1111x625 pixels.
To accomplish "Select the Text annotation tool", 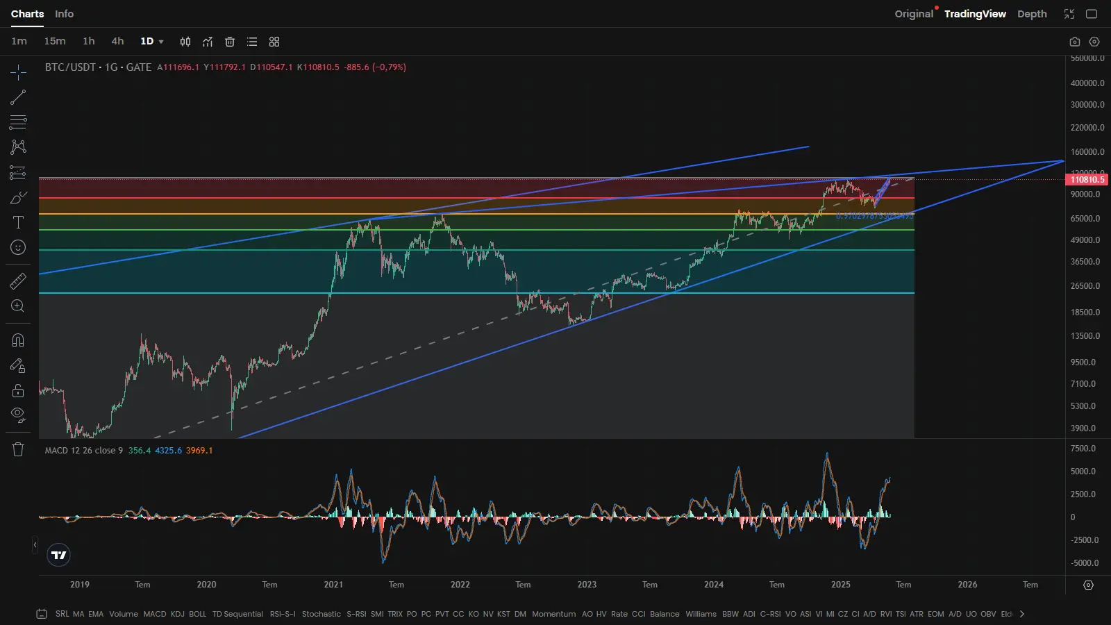I will click(18, 222).
